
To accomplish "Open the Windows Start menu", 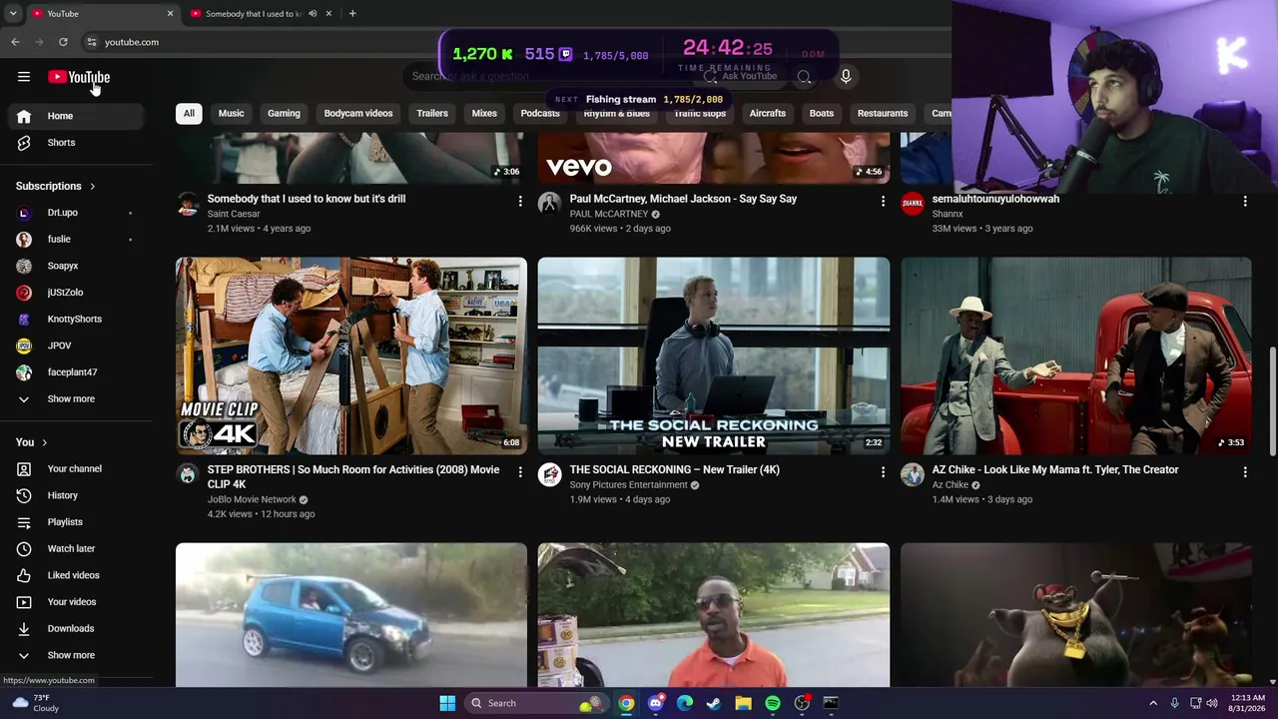I will 447,703.
